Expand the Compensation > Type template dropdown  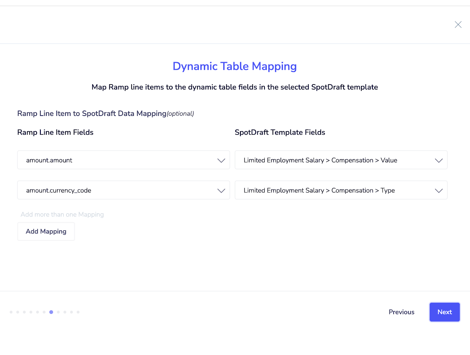tap(341, 190)
